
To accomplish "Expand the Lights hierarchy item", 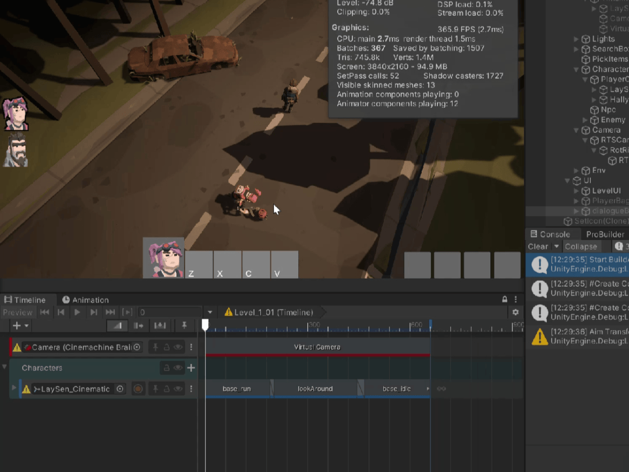I will coord(577,39).
